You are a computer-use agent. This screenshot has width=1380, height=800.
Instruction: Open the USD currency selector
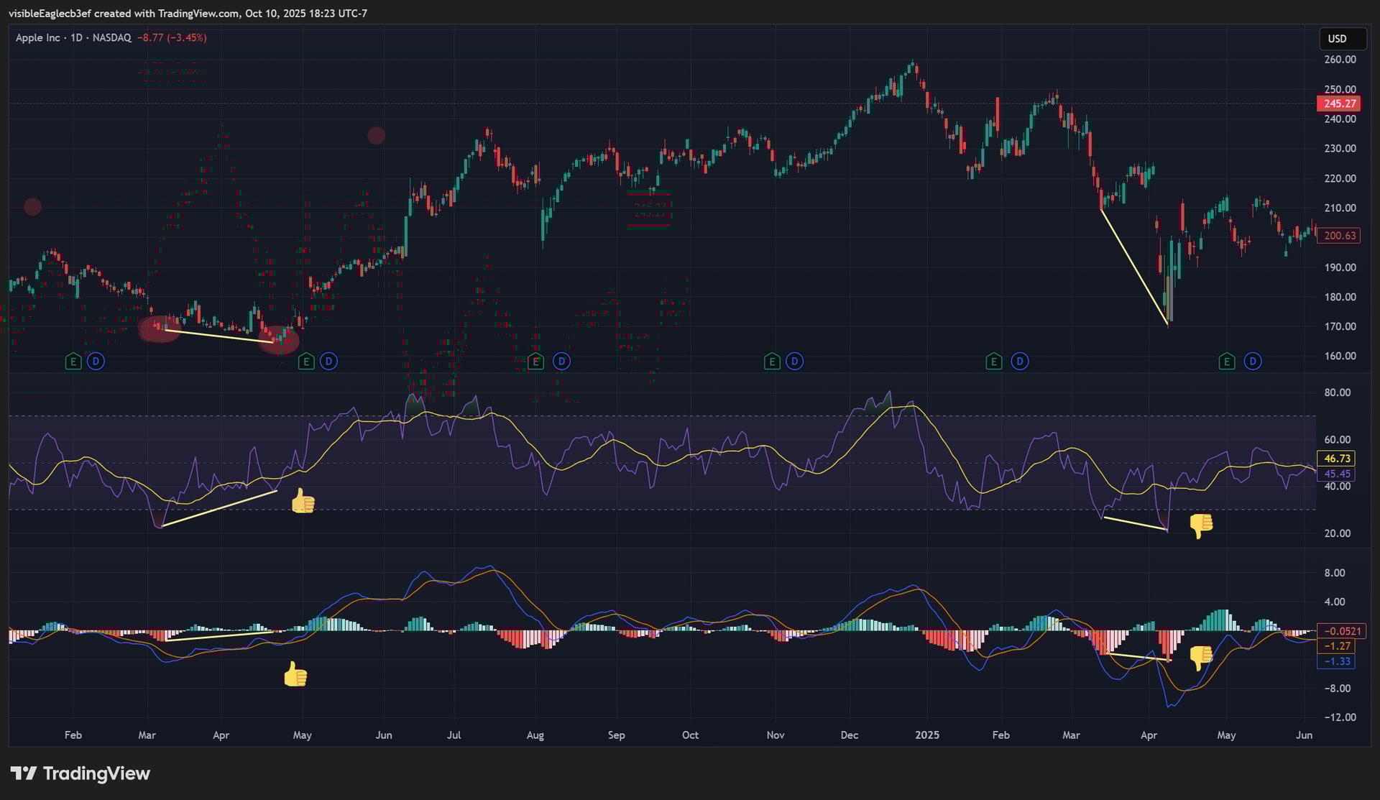(1337, 39)
